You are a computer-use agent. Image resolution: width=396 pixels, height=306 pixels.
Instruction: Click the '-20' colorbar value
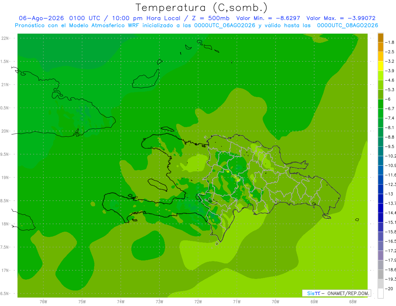(389, 289)
